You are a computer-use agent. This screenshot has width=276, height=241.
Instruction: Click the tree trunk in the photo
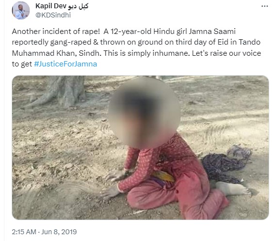click(69, 91)
